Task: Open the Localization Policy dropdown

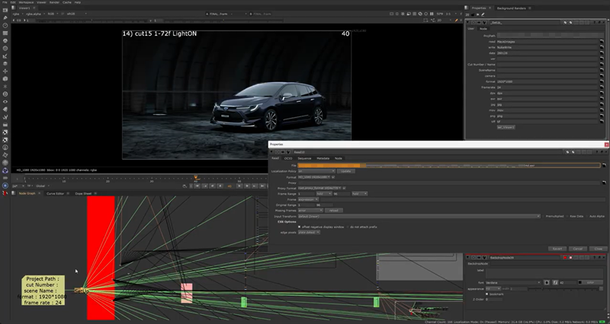Action: [x=315, y=171]
